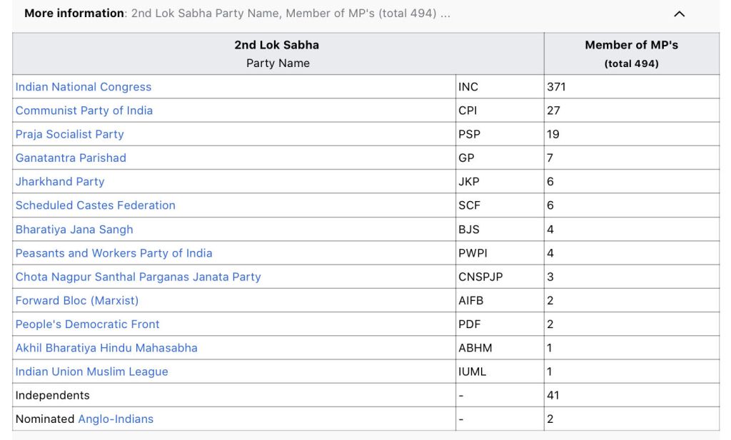Open the Forward Bloc (Marxist) link
This screenshot has width=731, height=440.
[77, 300]
